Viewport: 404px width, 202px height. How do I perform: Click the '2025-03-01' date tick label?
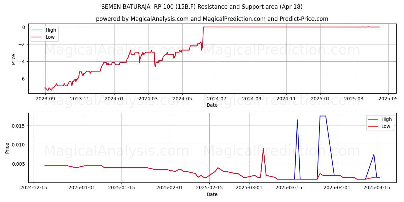[249, 188]
